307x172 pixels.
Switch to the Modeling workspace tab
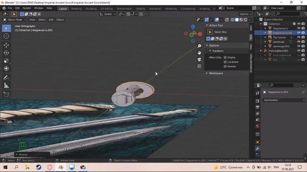tap(76, 9)
